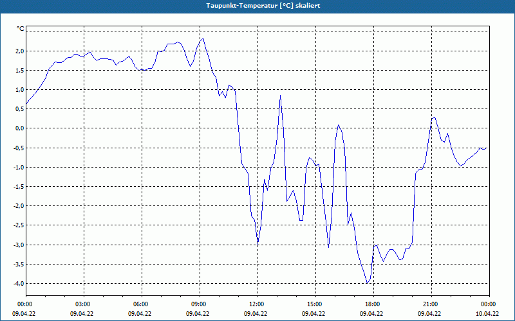Click the "03:00" time label
The image size is (515, 321).
[84, 304]
